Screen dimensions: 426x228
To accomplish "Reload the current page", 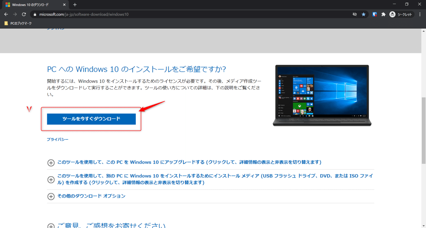I will 24,14.
